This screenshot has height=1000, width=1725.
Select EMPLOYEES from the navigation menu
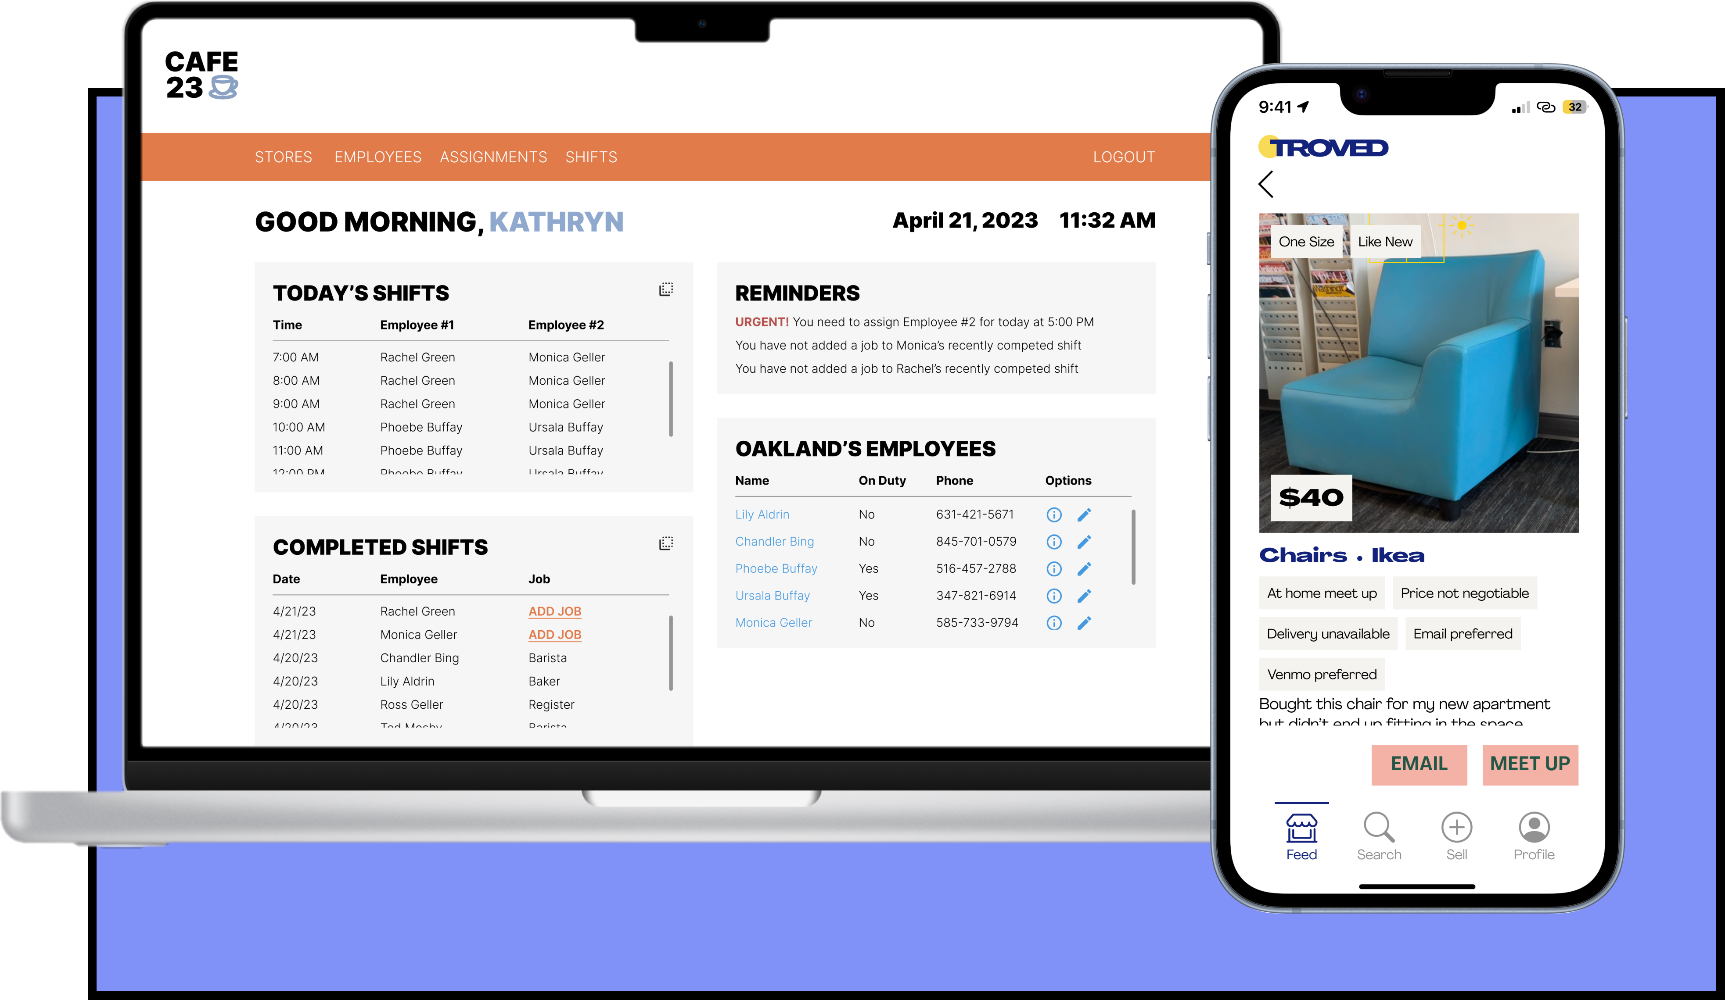tap(377, 156)
